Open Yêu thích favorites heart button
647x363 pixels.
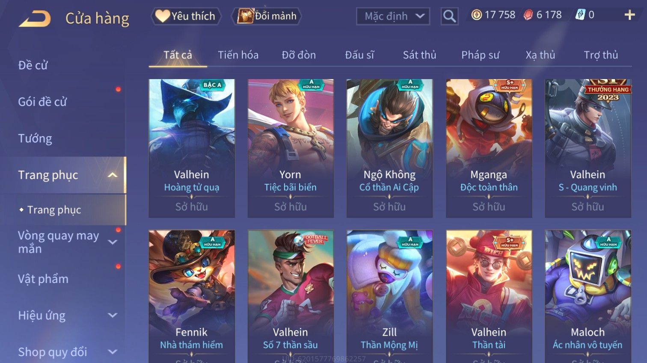click(x=186, y=16)
